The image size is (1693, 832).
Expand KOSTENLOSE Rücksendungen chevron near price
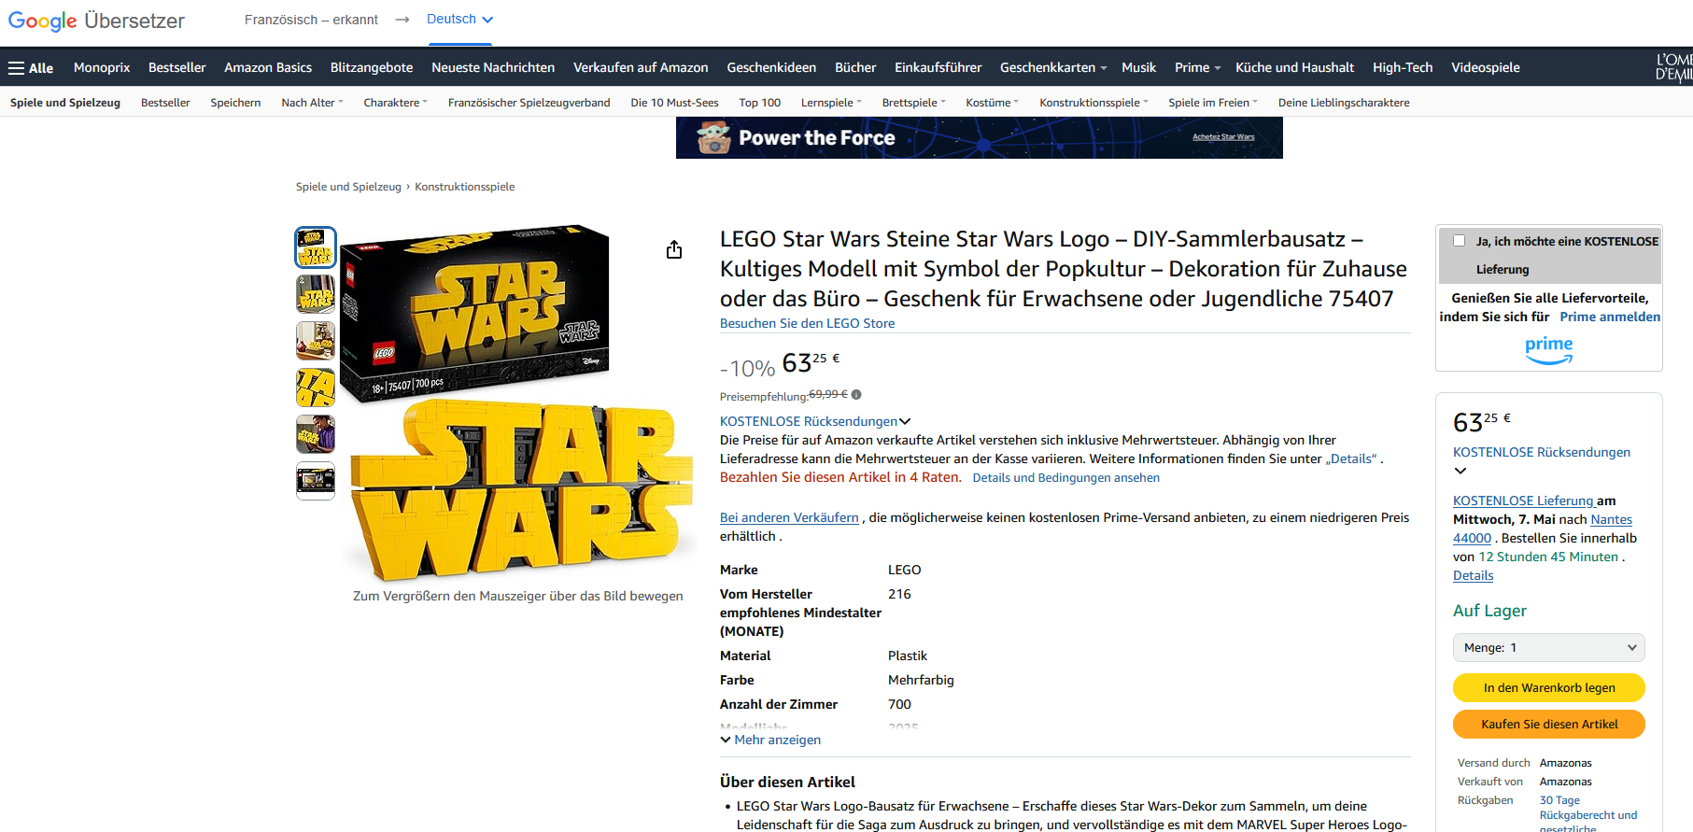tap(904, 422)
